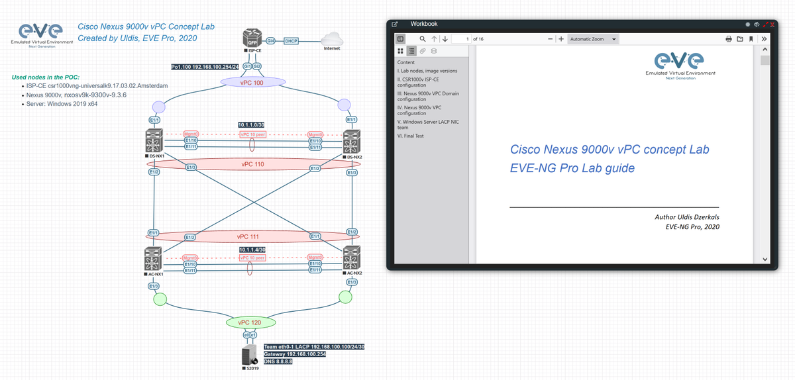
Task: Click 'Used nodes in the POC:' heading
Action: pyautogui.click(x=46, y=77)
